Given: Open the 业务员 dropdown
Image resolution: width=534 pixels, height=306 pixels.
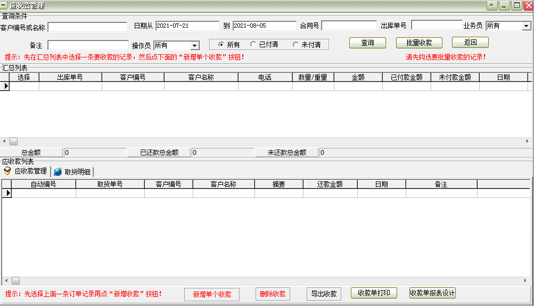Looking at the screenshot, I should tap(526, 26).
